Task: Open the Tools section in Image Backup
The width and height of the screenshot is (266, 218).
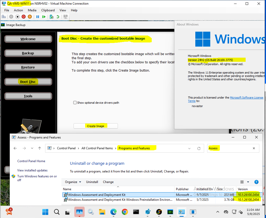Action: click(x=28, y=96)
